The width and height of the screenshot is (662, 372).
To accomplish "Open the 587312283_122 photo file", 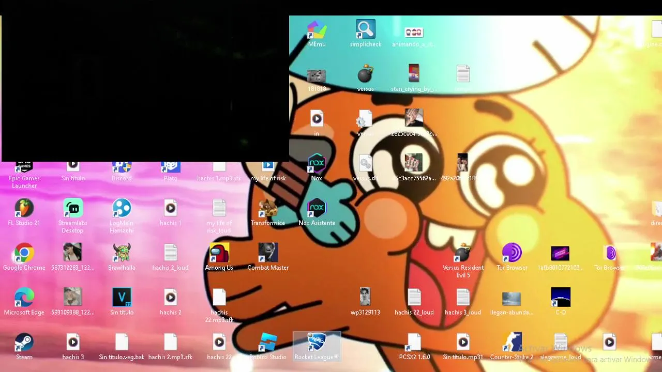I will click(x=72, y=257).
